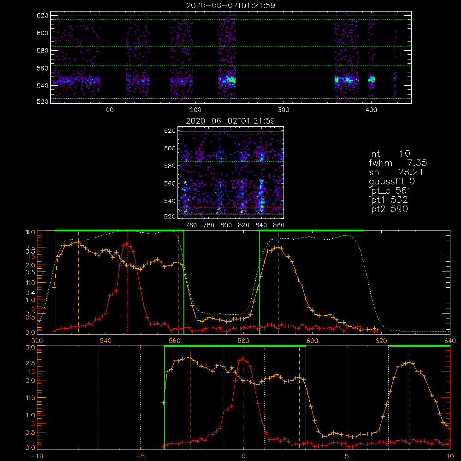Click the x-axis label 860 on middle plot

(279, 225)
